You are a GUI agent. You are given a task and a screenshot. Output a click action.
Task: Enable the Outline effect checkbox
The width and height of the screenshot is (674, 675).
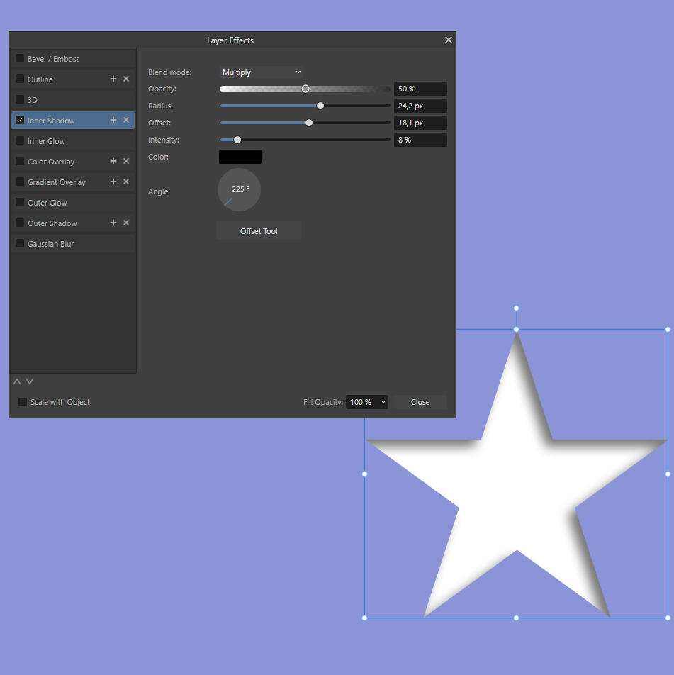[x=20, y=79]
